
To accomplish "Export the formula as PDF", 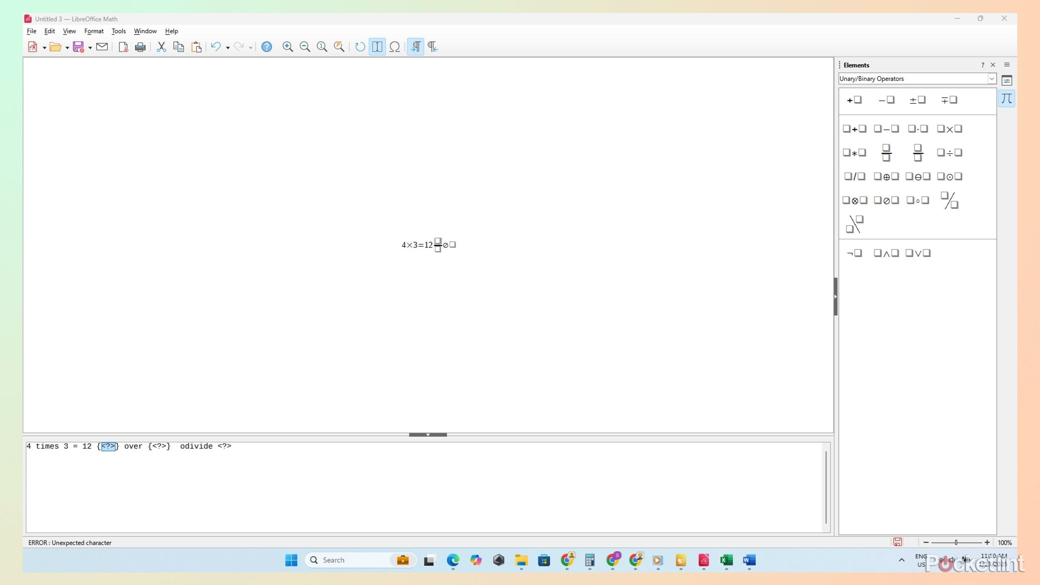I will pyautogui.click(x=123, y=47).
